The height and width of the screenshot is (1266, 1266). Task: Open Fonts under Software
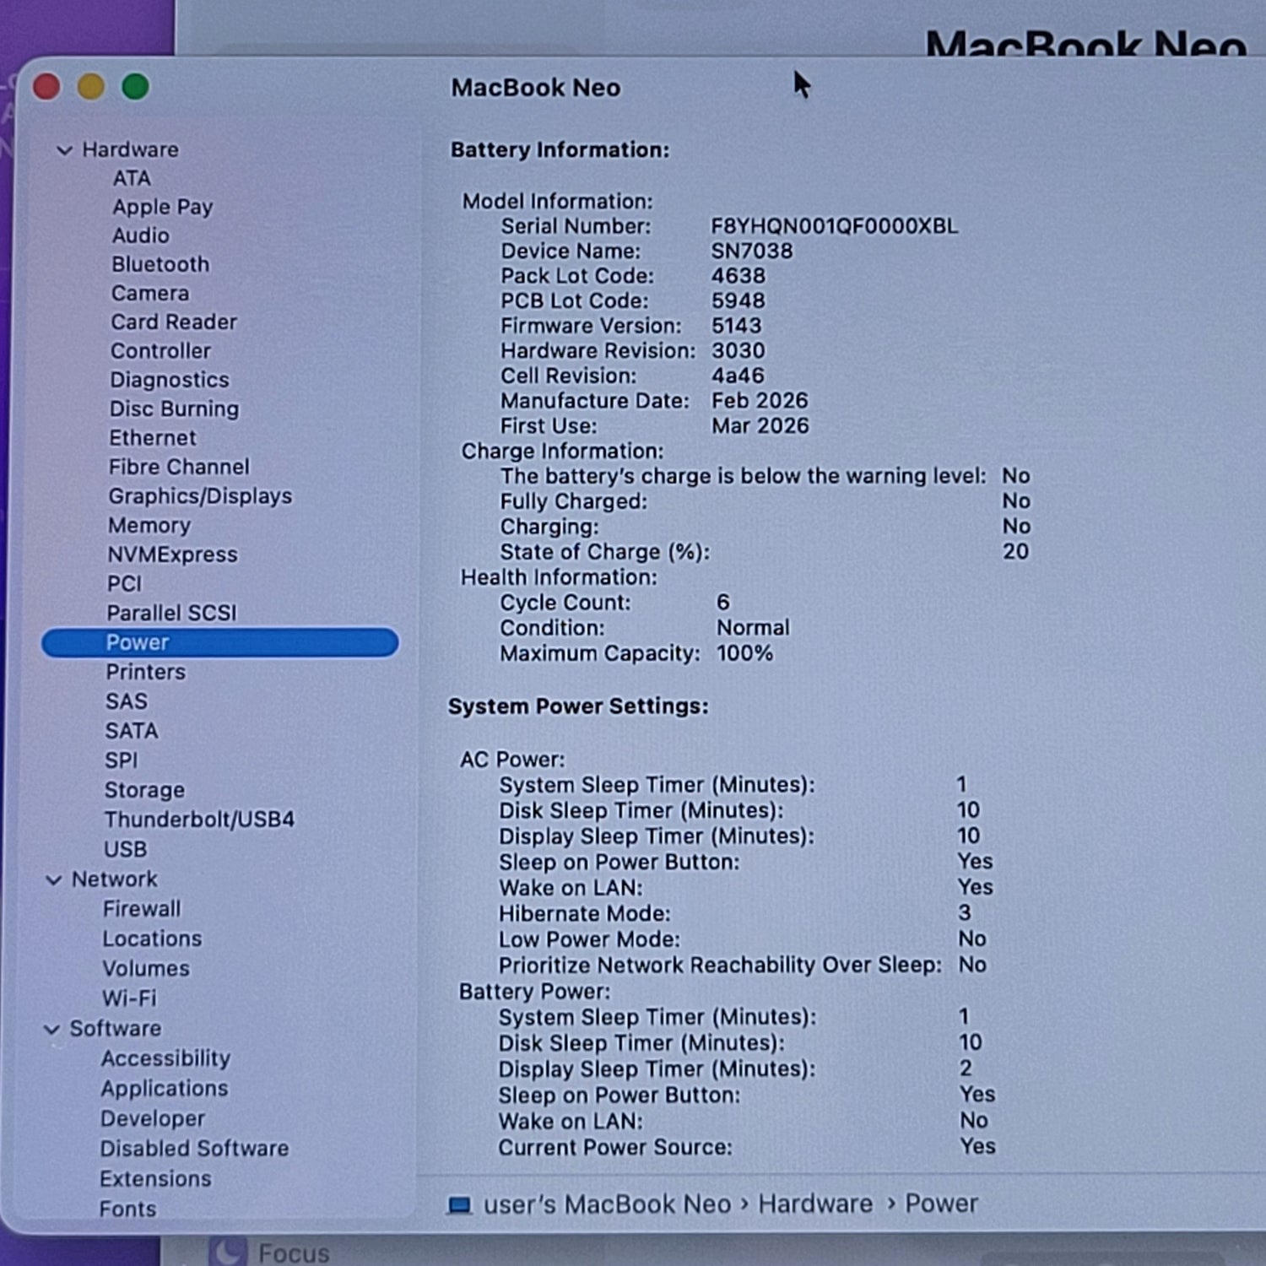click(x=128, y=1209)
